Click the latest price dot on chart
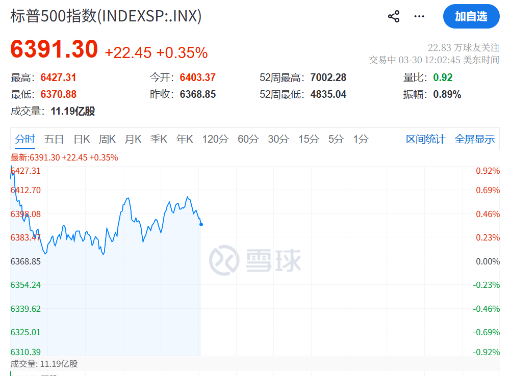 coord(201,224)
